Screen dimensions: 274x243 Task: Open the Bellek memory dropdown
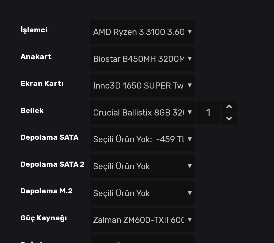(138, 112)
